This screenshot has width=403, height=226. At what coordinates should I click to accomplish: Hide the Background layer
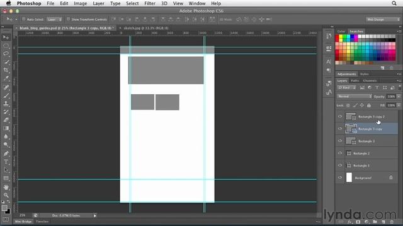pos(340,178)
